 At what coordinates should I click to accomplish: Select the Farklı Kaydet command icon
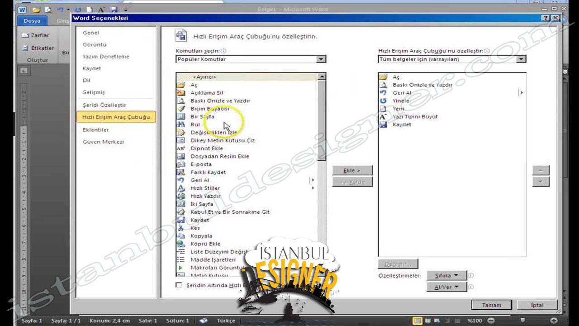[x=181, y=172]
